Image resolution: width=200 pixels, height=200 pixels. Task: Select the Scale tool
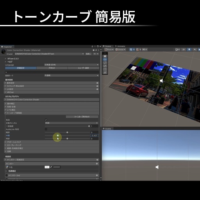click(105, 66)
